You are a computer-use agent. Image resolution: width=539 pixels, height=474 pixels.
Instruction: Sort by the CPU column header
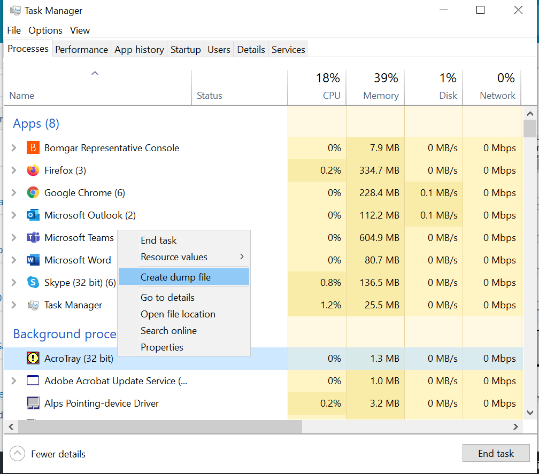(317, 88)
